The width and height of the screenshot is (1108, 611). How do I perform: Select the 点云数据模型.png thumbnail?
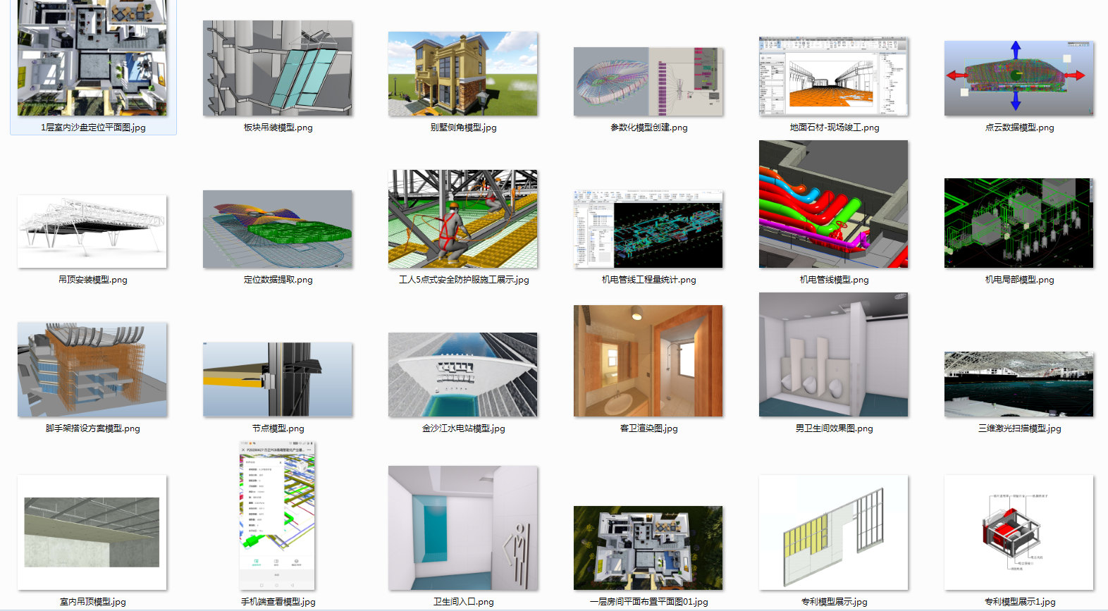1018,78
